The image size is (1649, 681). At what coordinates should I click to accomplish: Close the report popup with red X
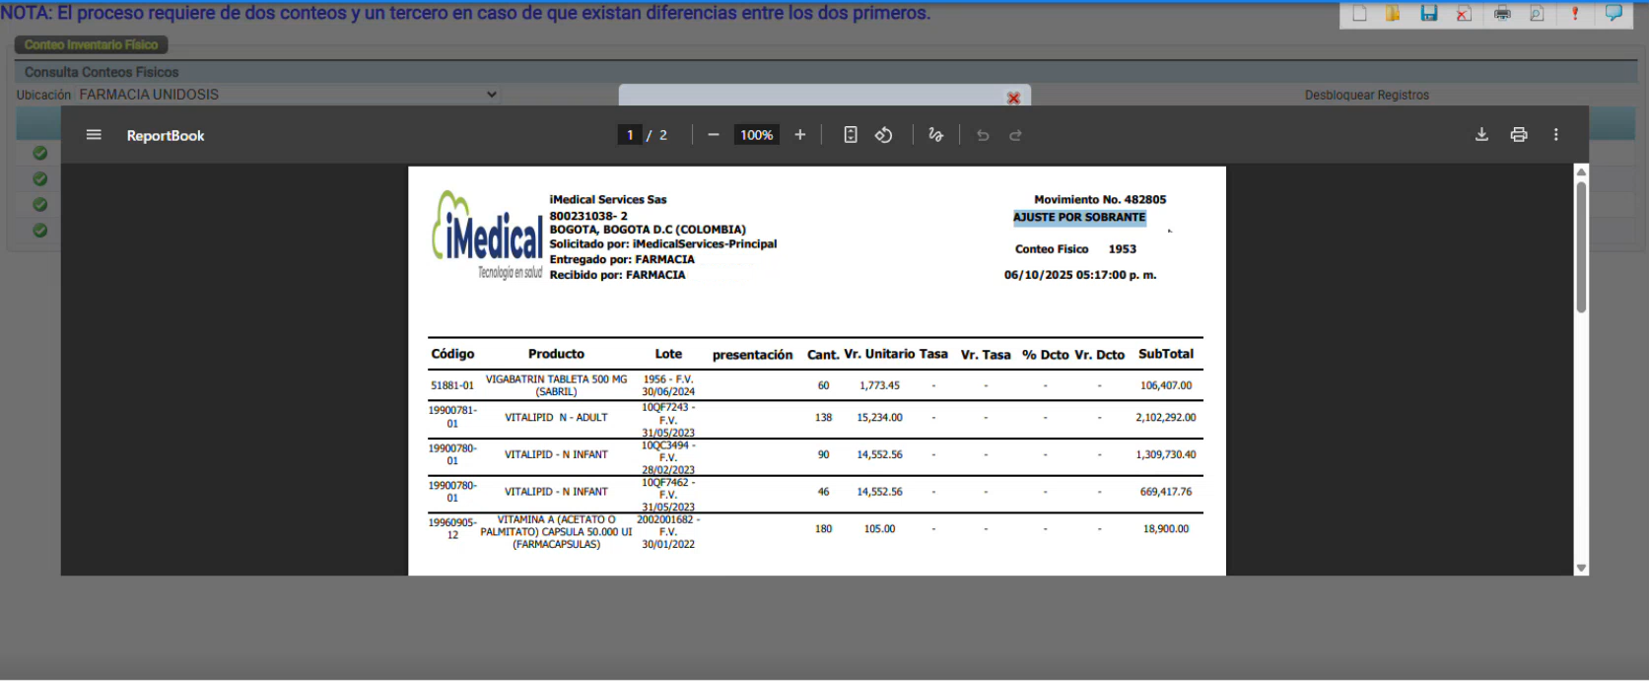coord(1013,98)
